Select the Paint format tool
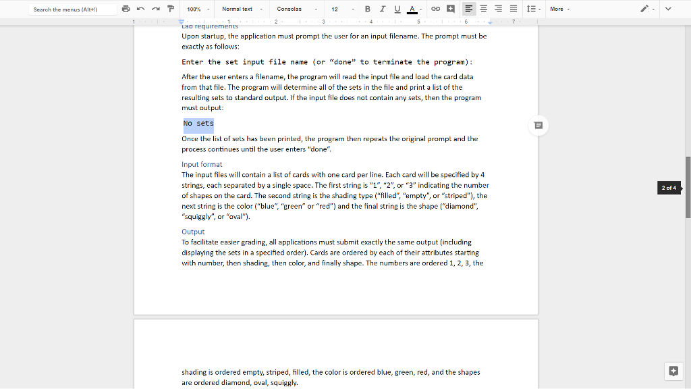The width and height of the screenshot is (691, 389). pos(171,9)
